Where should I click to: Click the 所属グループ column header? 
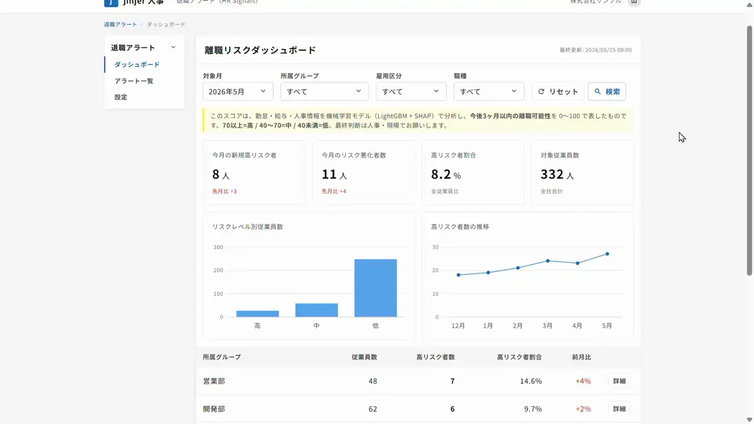pos(221,357)
